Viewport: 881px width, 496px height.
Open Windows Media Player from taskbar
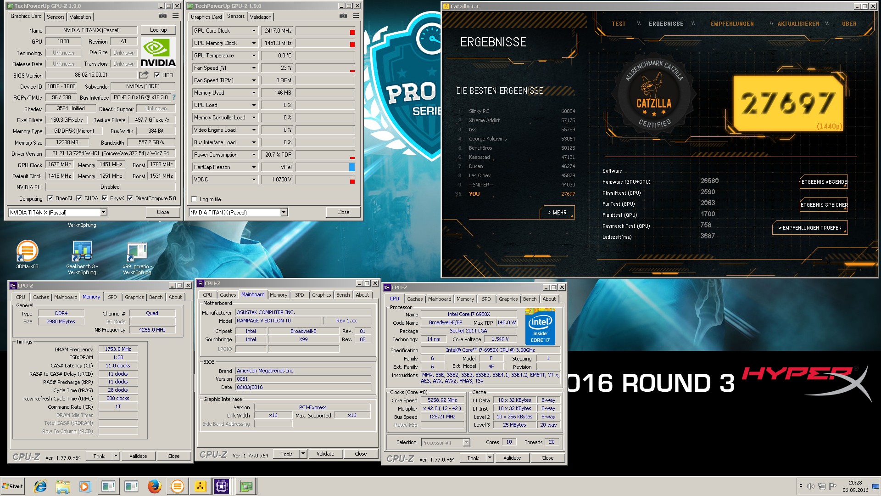coord(85,486)
